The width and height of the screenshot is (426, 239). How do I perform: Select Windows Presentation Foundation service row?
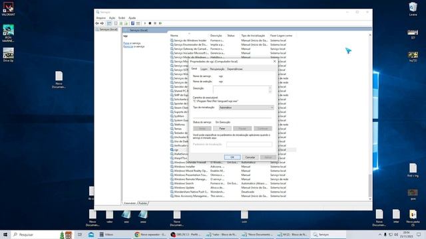tap(233, 175)
